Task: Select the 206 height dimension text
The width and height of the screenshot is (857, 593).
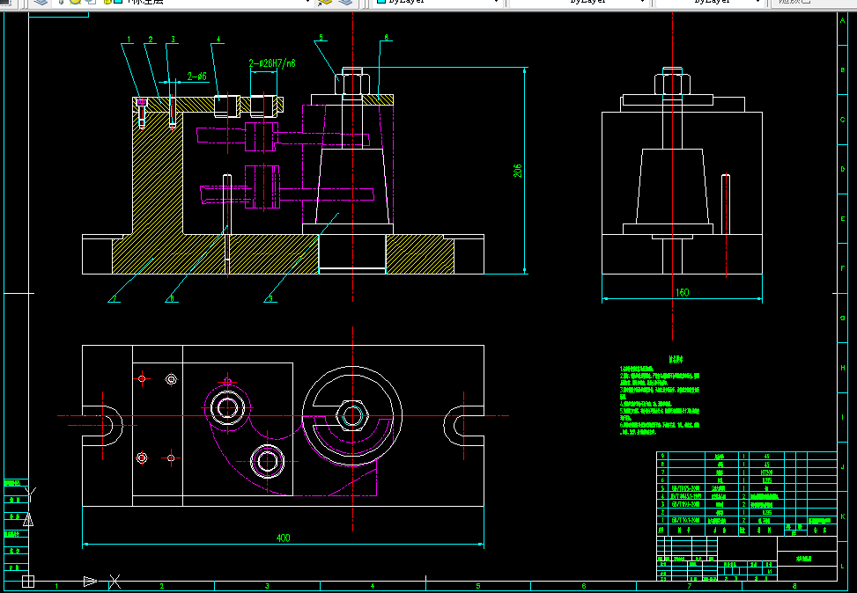Action: point(518,171)
